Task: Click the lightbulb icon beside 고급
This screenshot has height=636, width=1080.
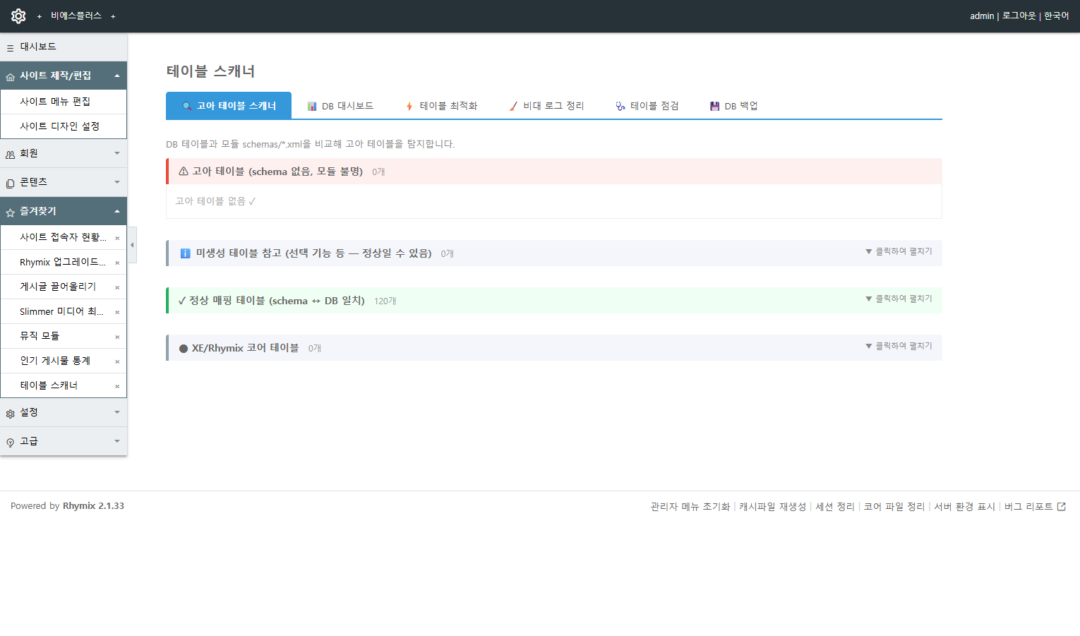Action: (10, 443)
